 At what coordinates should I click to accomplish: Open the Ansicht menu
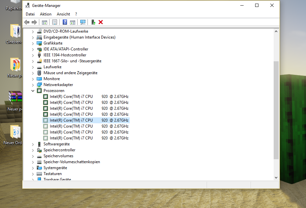[63, 14]
